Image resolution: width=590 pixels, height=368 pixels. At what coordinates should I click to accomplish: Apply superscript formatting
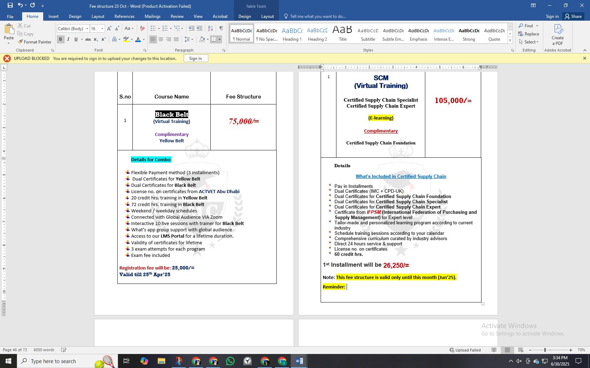pos(104,39)
